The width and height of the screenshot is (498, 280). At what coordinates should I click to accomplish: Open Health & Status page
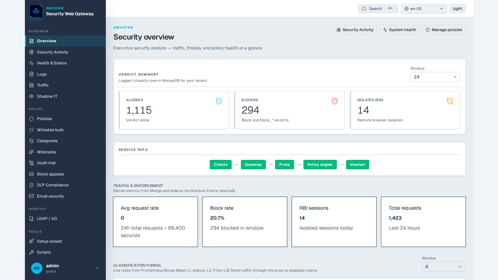(x=65, y=63)
